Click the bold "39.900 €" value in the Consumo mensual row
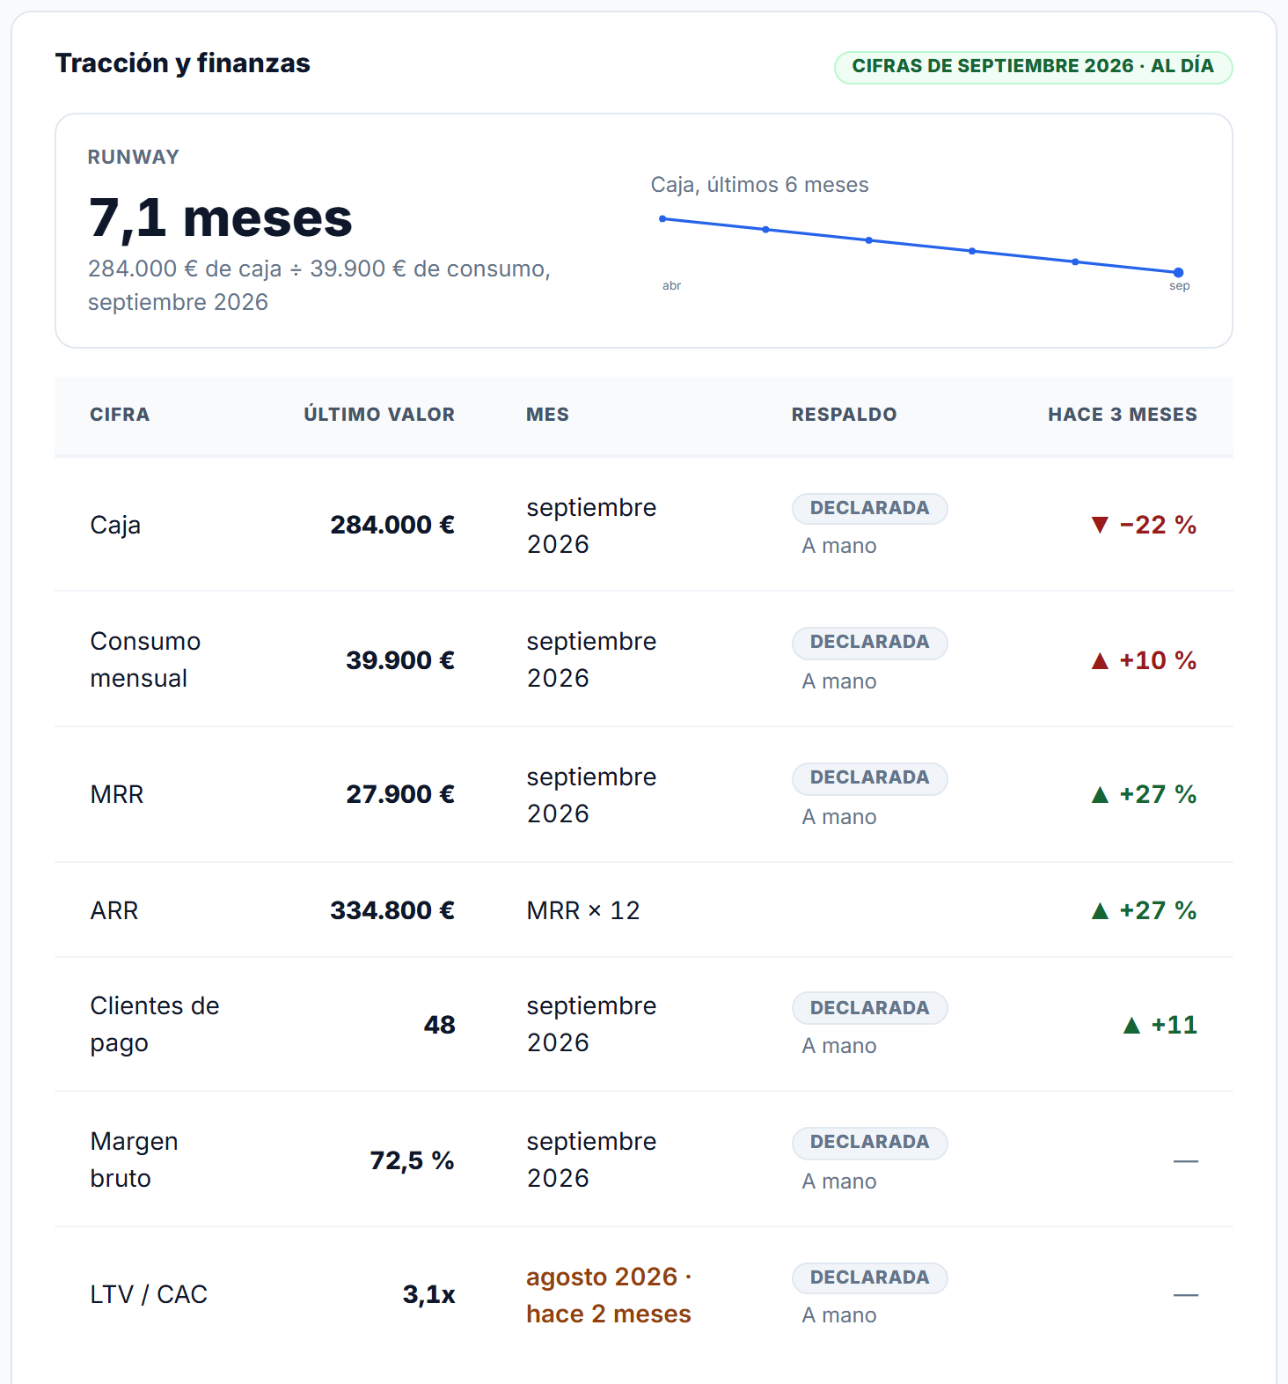Screen dimensions: 1288x1384 [400, 661]
